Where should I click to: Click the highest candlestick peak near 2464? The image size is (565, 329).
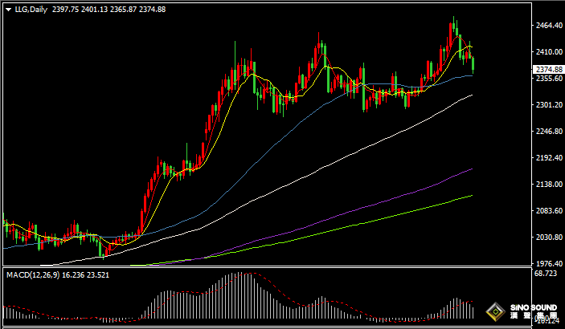(x=454, y=18)
